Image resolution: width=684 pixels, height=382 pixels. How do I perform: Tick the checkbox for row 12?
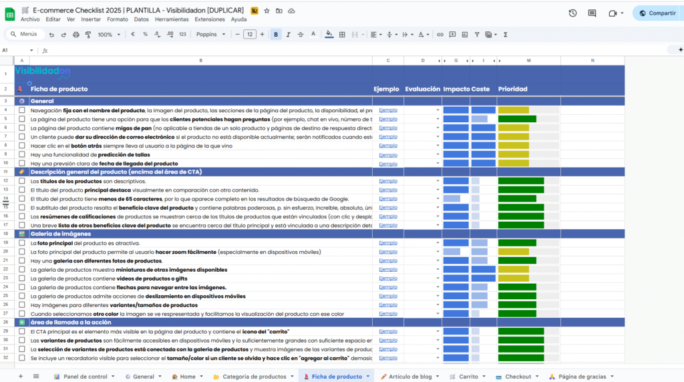22,181
